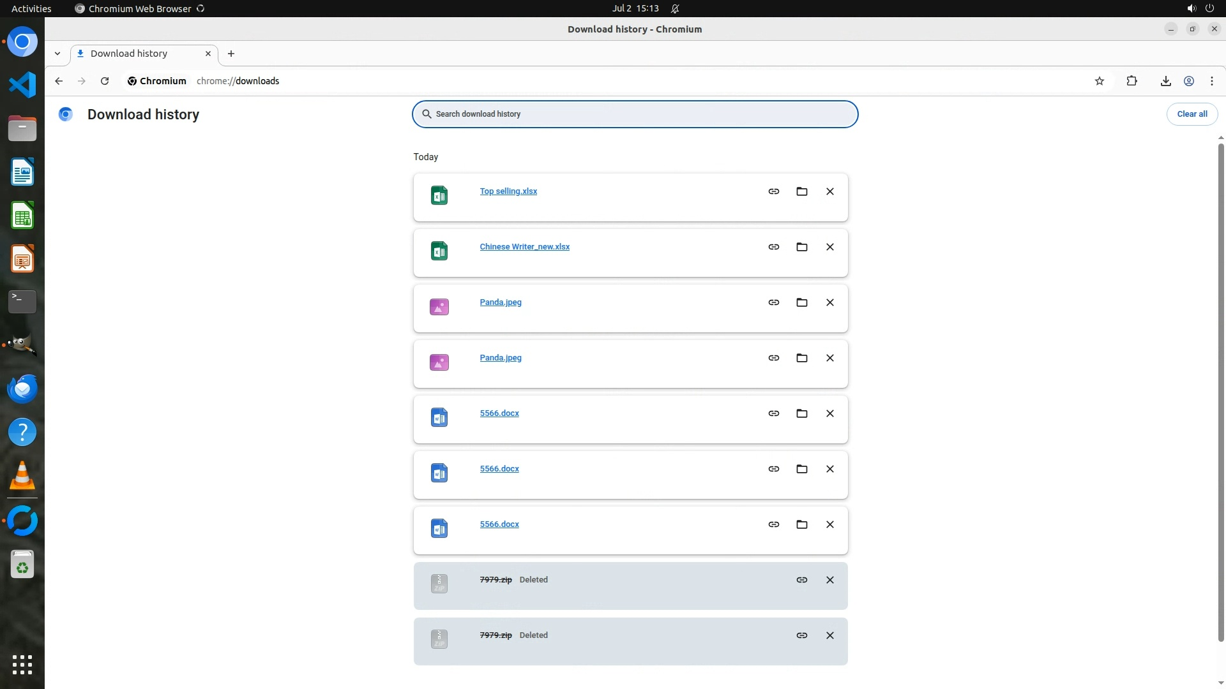Launch Visual Studio Code from dock

pyautogui.click(x=22, y=85)
